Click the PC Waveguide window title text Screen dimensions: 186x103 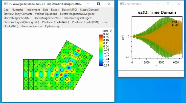tap(45, 4)
